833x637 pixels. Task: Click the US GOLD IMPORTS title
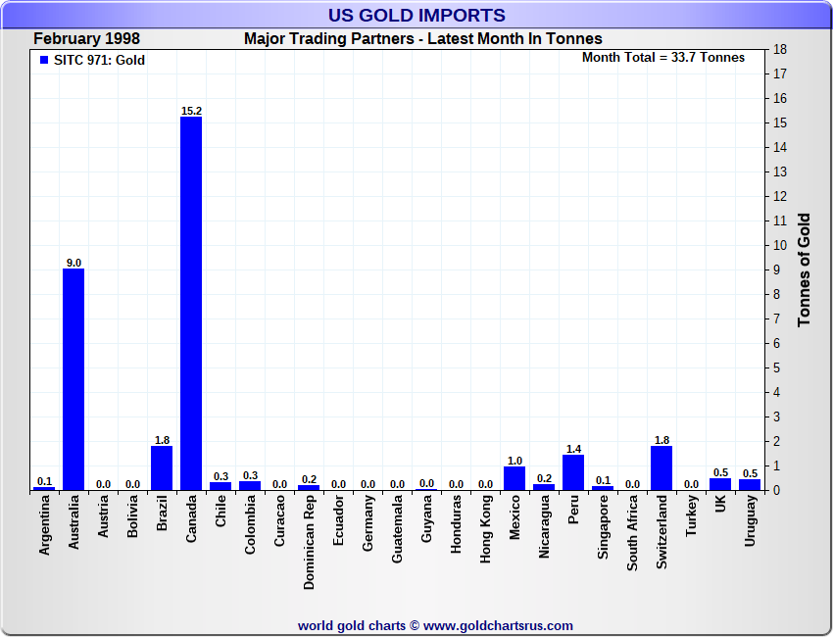(x=416, y=15)
